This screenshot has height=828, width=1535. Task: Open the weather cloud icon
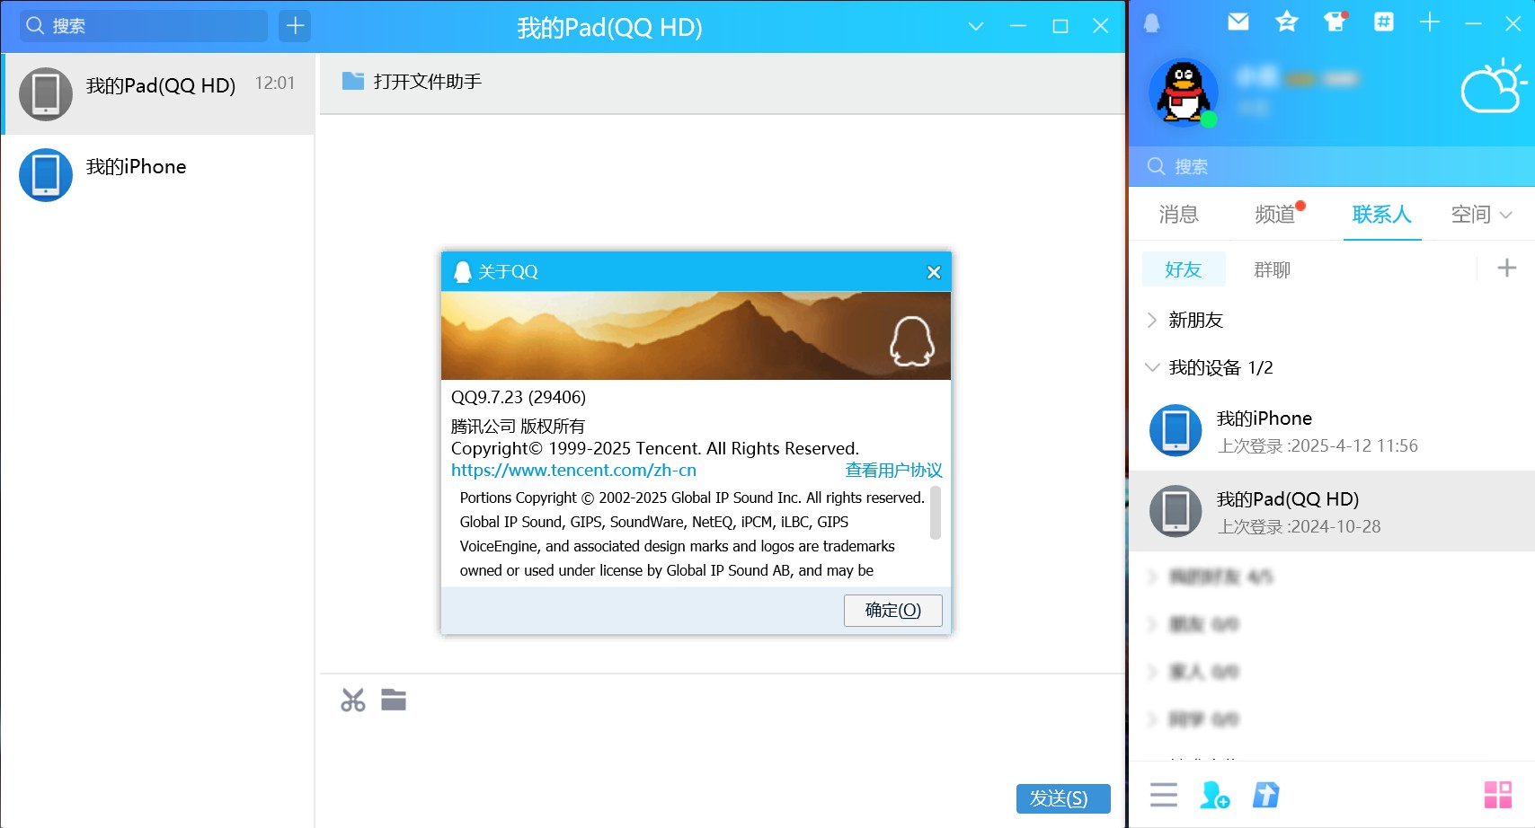pyautogui.click(x=1493, y=86)
